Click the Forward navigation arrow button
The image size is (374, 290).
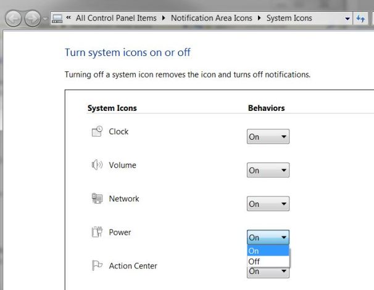[x=33, y=18]
